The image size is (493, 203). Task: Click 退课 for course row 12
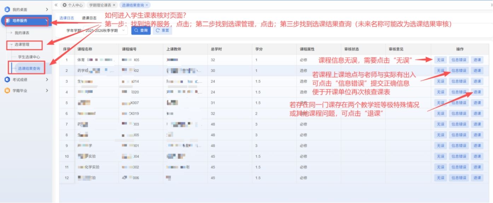(x=477, y=178)
